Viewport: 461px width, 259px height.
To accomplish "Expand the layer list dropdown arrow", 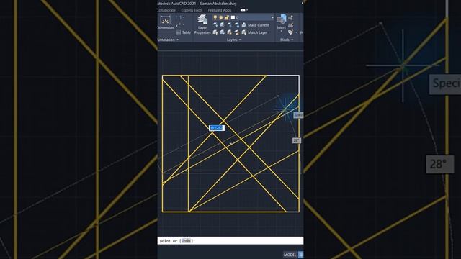I will (x=272, y=17).
